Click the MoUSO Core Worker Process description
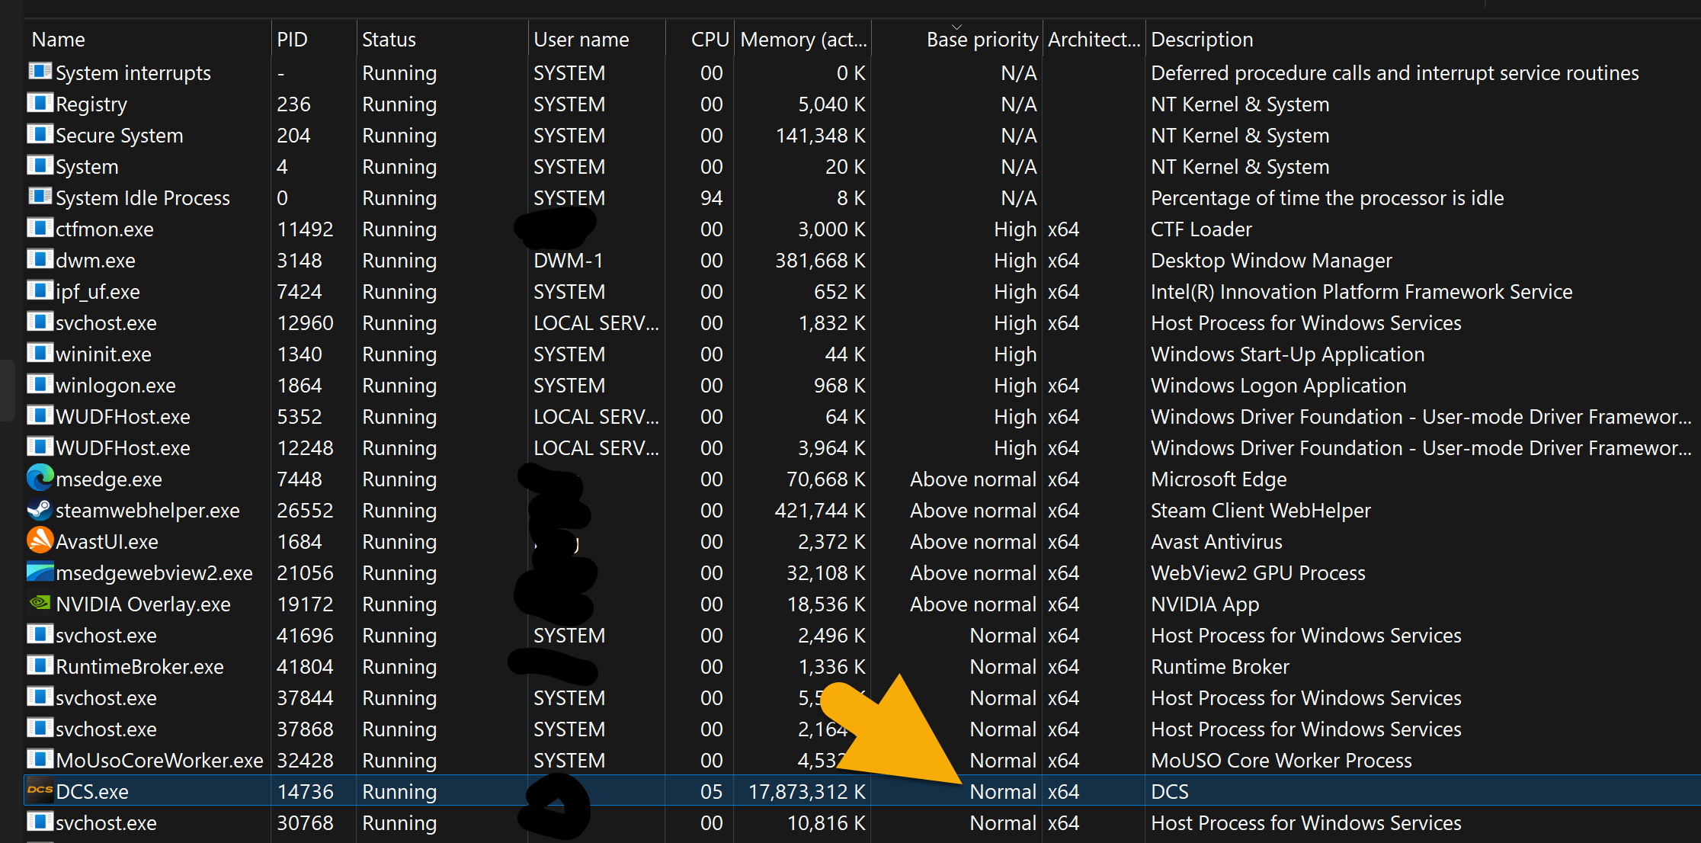The height and width of the screenshot is (843, 1701). click(x=1281, y=761)
